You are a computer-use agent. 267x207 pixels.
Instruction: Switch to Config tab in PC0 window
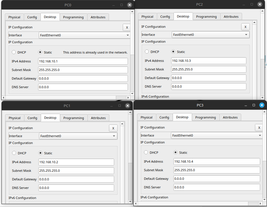32,17
